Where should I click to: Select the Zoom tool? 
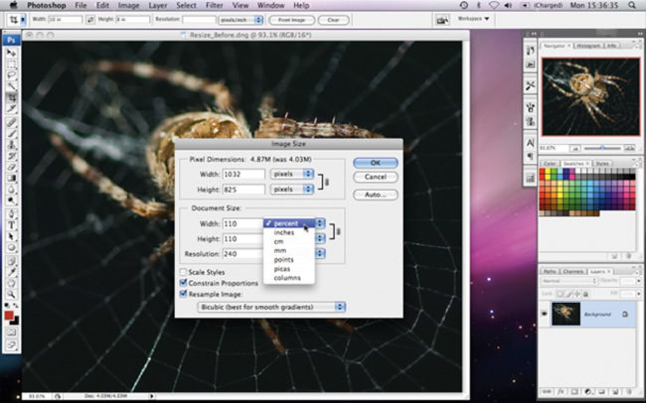[x=11, y=294]
